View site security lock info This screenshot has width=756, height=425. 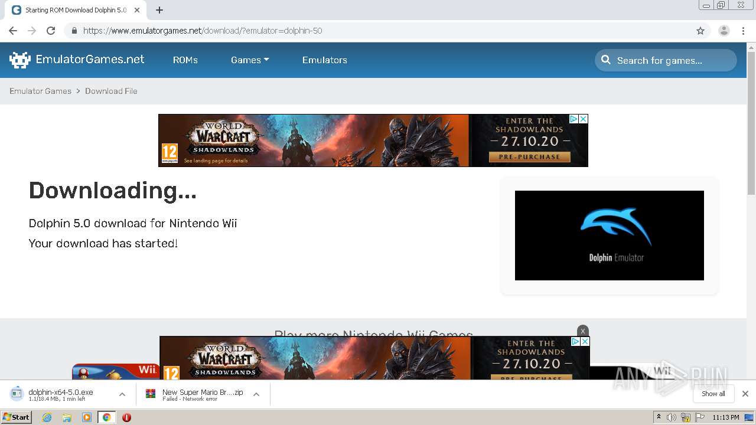(74, 31)
